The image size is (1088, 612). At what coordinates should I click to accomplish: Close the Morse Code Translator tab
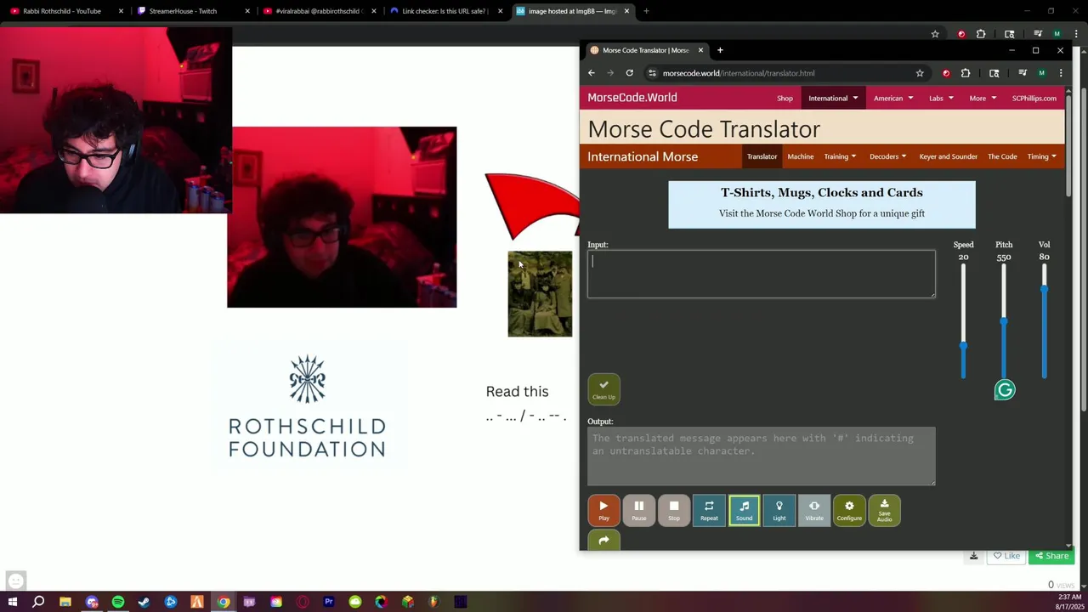(700, 50)
